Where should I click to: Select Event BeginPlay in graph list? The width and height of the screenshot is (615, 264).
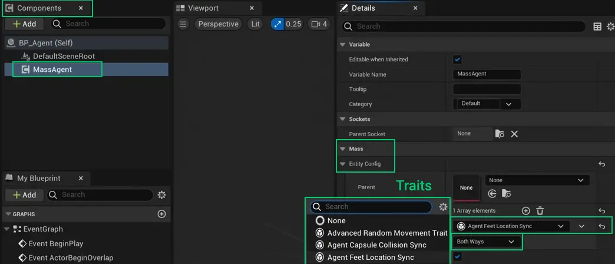click(51, 243)
